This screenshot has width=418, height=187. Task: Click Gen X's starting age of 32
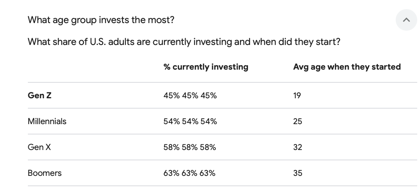(x=297, y=147)
